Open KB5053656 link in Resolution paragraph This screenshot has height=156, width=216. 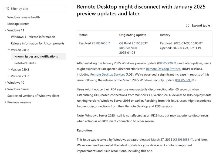(181, 140)
